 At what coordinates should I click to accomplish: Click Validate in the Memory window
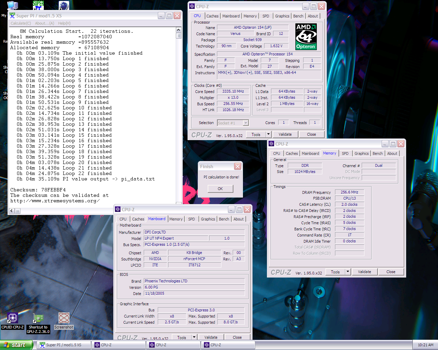364,272
